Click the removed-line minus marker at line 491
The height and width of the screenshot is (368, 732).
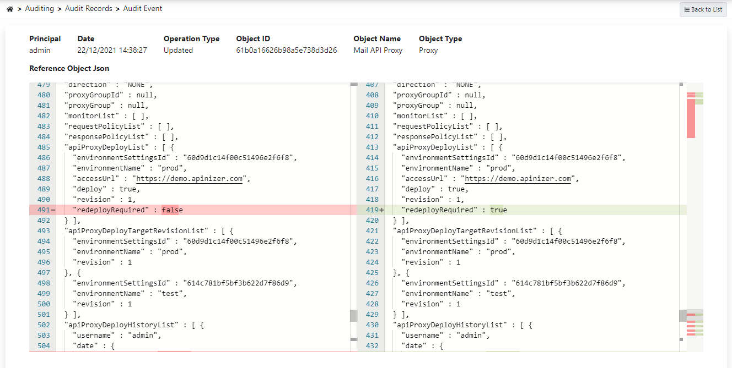(53, 210)
